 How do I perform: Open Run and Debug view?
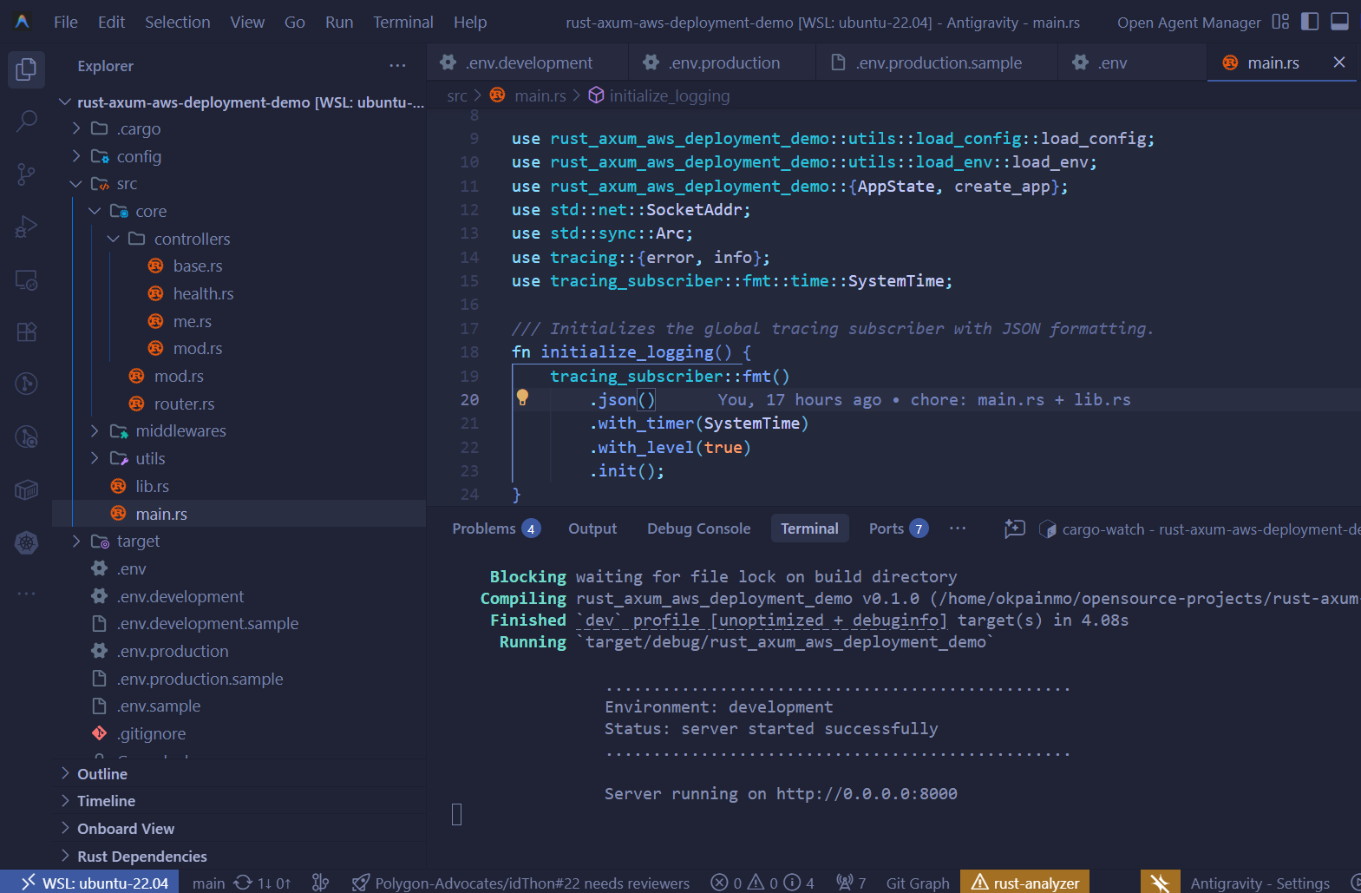pos(26,227)
